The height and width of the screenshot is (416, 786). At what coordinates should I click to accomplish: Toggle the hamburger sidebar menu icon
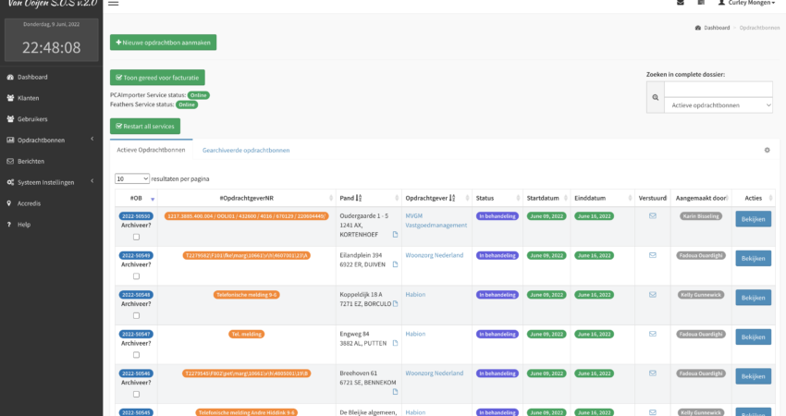point(114,3)
